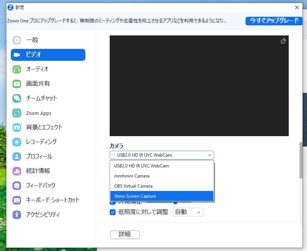Click the アクセシビリティ accessibility icon
The width and height of the screenshot is (307, 251).
coord(17,214)
